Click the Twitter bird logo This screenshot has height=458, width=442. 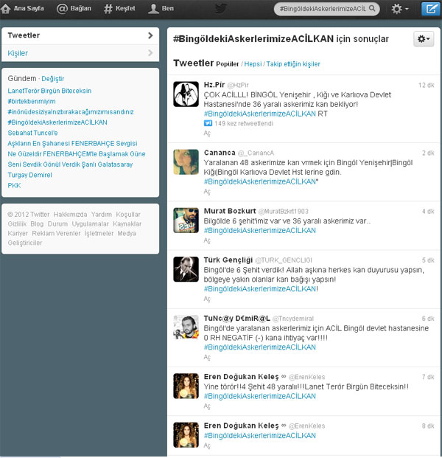221,8
